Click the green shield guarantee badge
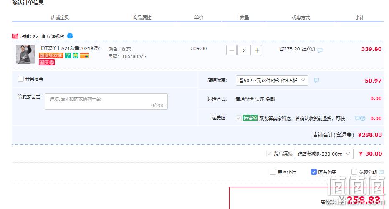 pyautogui.click(x=76, y=55)
